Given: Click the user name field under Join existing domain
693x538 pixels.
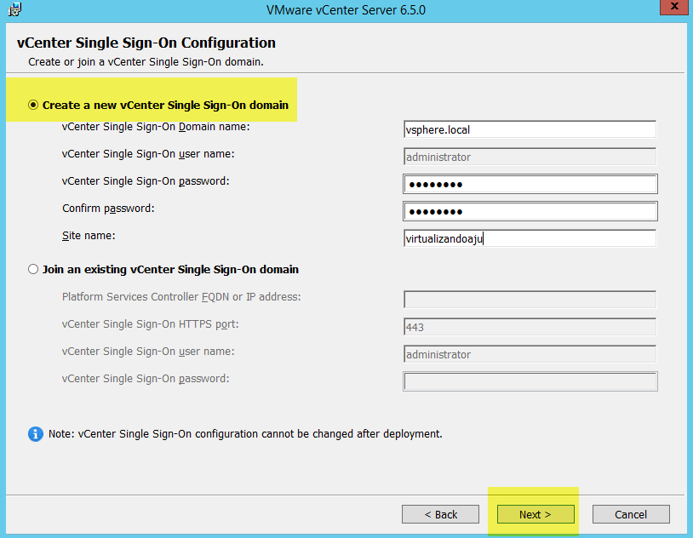Looking at the screenshot, I should point(529,354).
